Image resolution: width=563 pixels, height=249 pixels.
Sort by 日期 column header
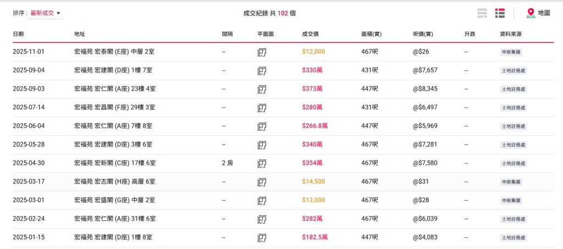[x=18, y=34]
